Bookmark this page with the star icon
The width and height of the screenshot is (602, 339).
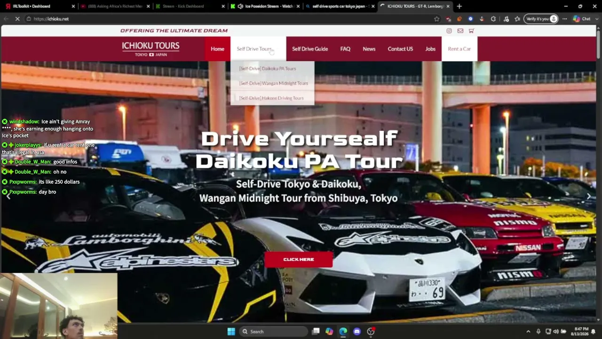[437, 19]
